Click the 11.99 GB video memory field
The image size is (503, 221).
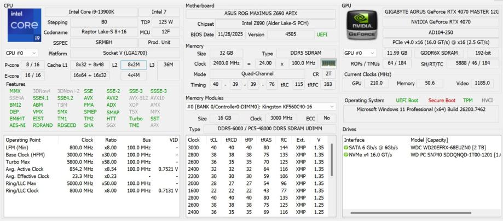click(397, 53)
